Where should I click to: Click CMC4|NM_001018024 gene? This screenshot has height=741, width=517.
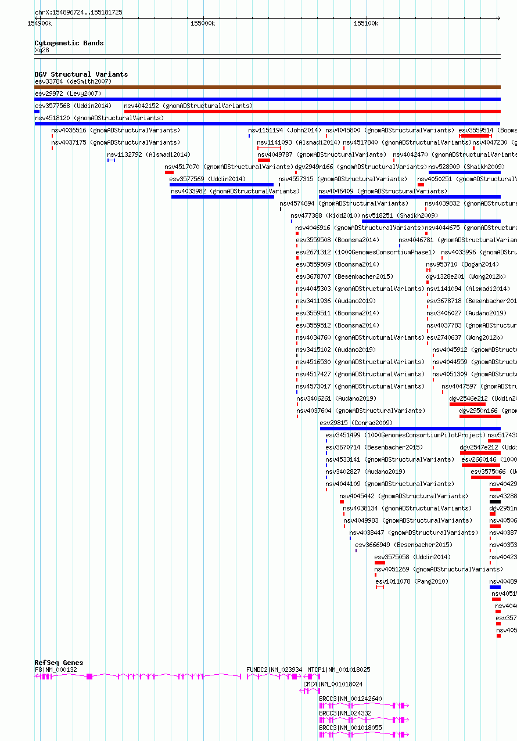tap(333, 685)
